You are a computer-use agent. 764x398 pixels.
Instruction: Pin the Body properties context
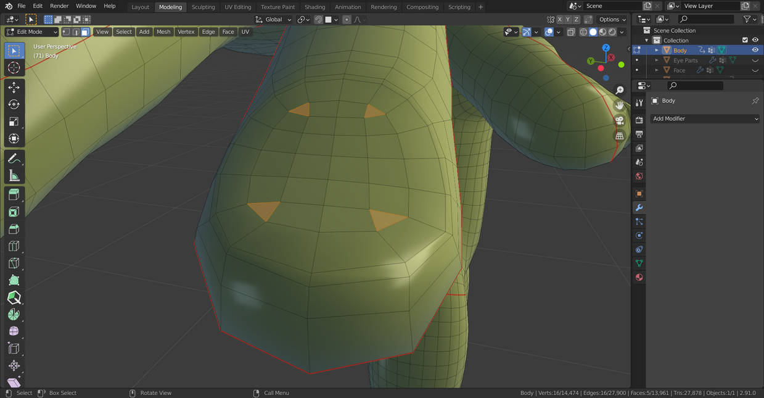755,101
